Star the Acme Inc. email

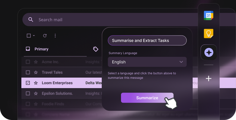(36, 62)
